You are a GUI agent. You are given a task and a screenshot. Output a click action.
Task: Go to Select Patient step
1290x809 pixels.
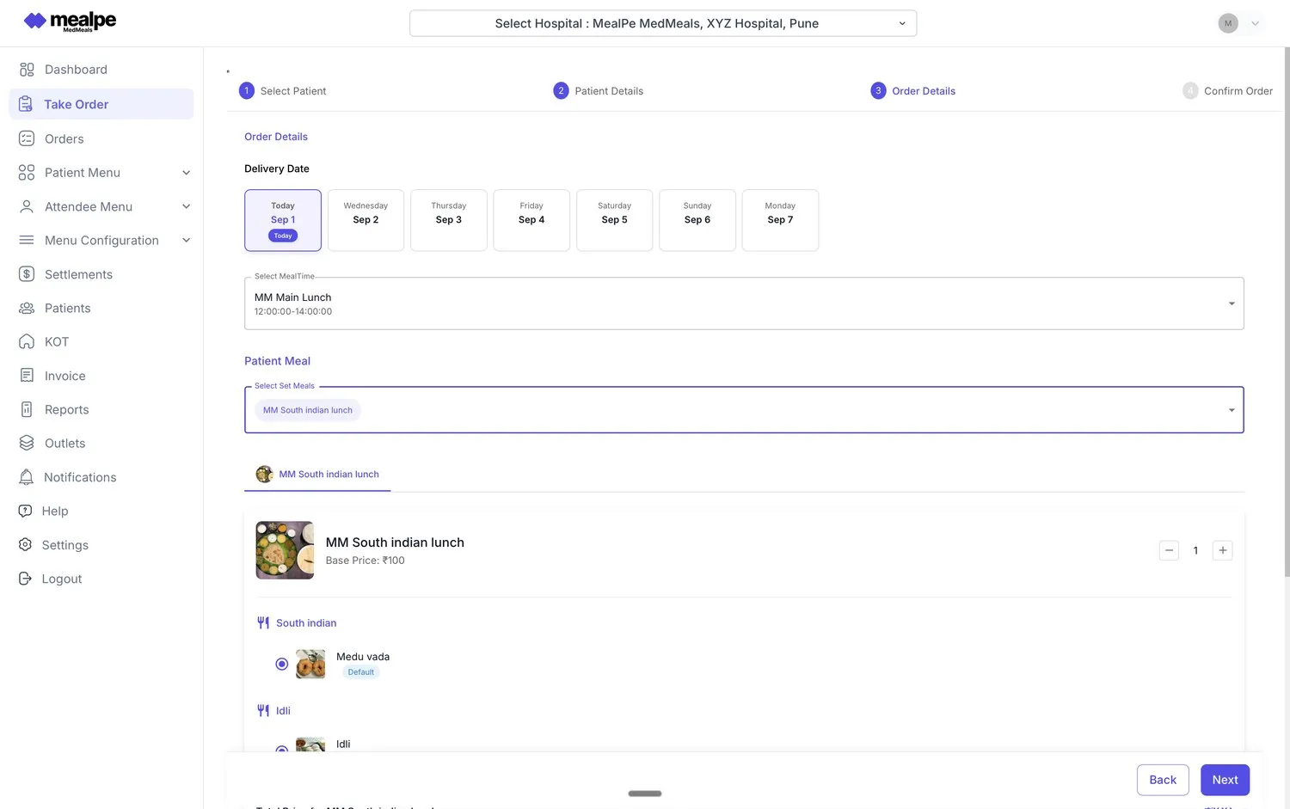click(x=282, y=91)
